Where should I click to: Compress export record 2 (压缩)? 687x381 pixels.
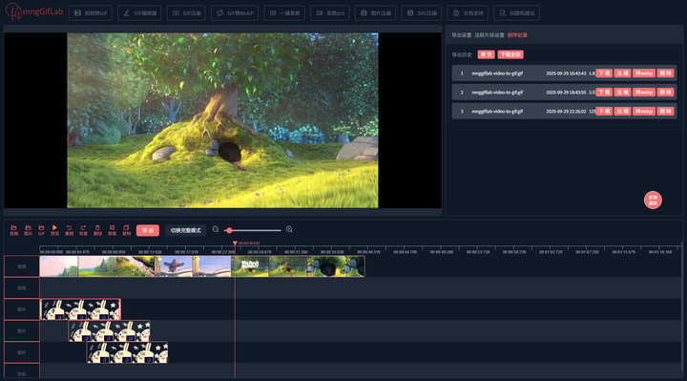(622, 92)
